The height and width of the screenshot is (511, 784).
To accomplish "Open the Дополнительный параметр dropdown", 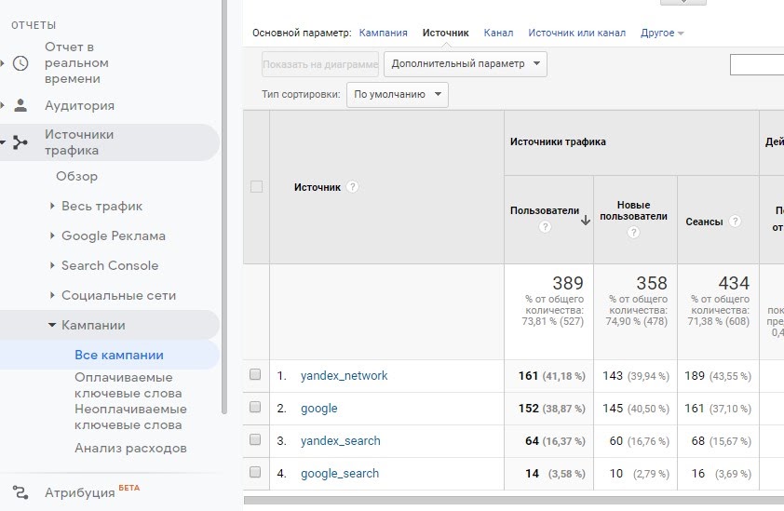I will (x=465, y=64).
